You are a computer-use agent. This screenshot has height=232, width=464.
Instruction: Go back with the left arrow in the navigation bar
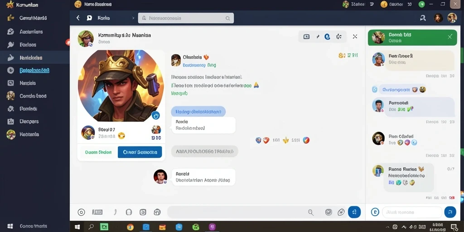(x=78, y=18)
